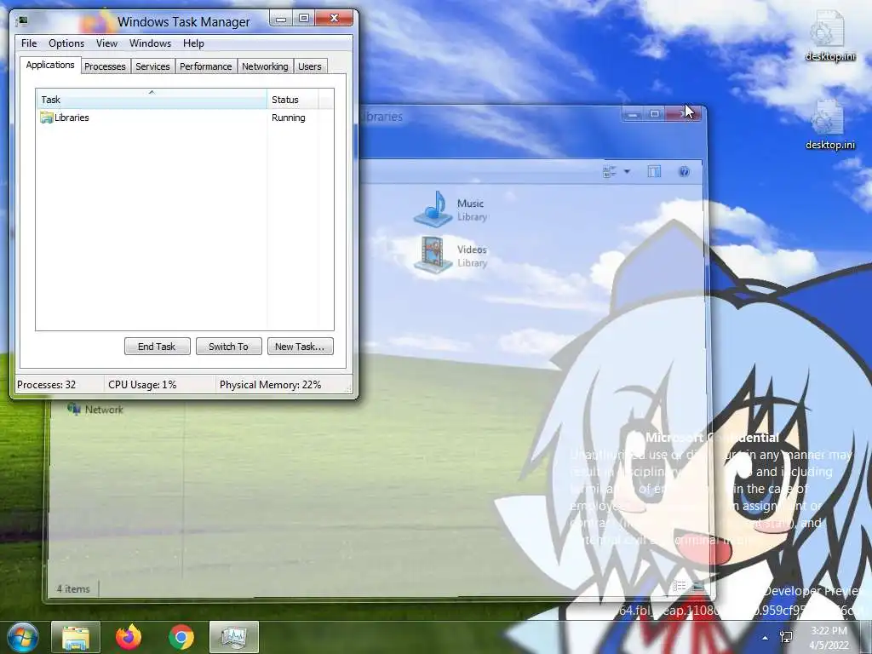Open the View menu in Task Manager
This screenshot has height=654, width=872.
(106, 43)
